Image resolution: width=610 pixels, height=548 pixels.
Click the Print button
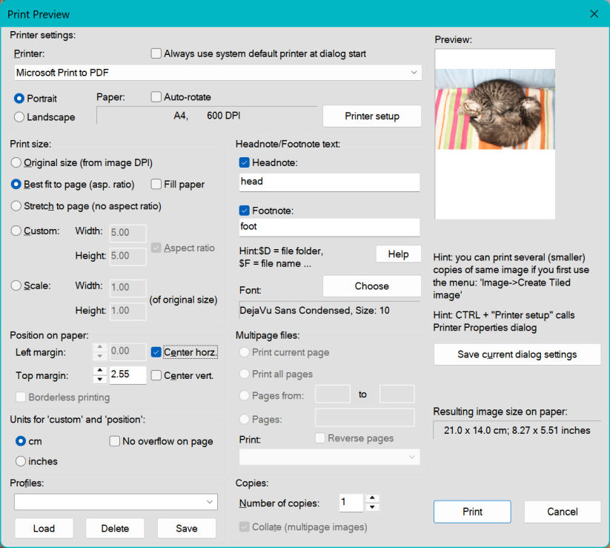point(472,512)
